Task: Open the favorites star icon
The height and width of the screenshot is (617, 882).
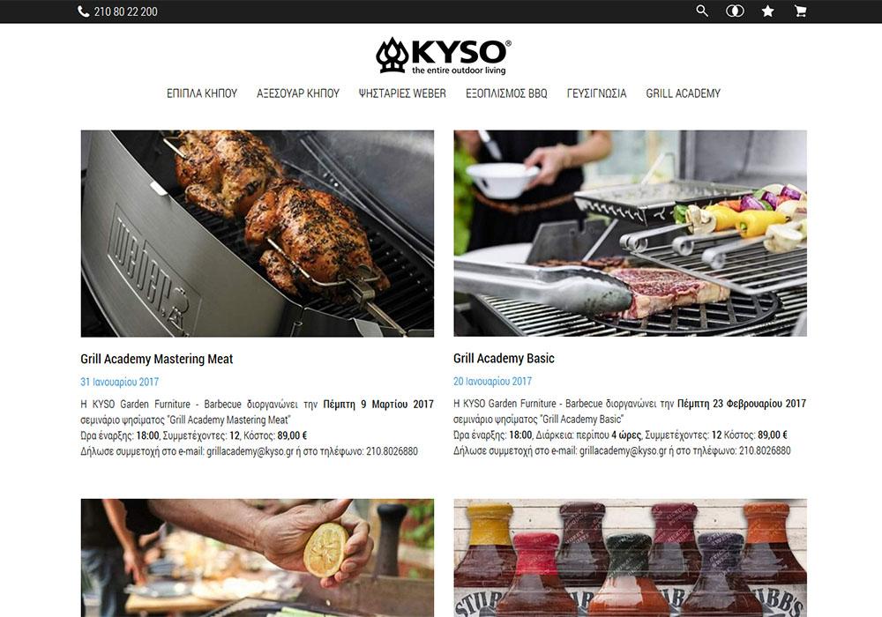Action: pos(768,11)
